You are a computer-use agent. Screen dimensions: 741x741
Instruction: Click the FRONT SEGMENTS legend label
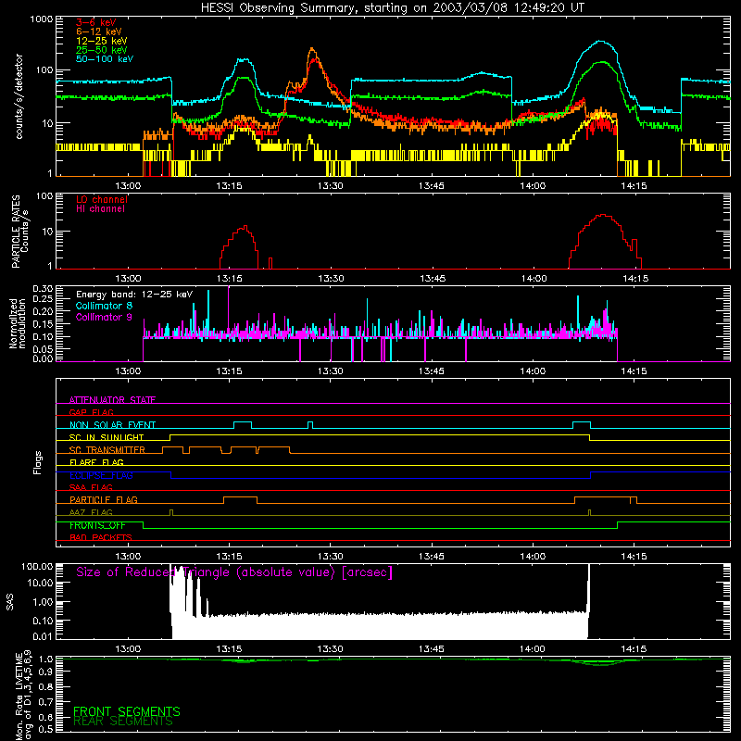127,711
